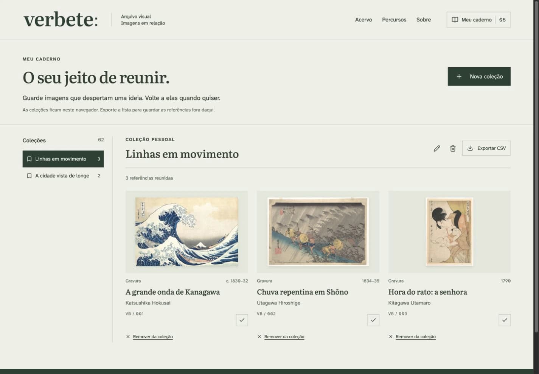
Task: Click the Exportar CSV button
Action: pos(486,148)
